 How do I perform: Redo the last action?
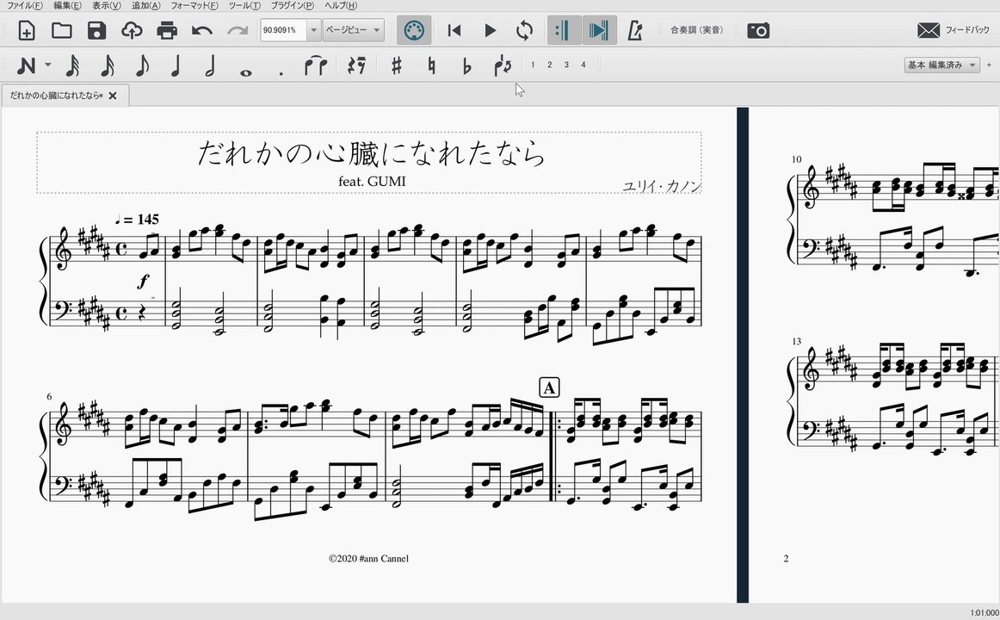click(x=238, y=31)
